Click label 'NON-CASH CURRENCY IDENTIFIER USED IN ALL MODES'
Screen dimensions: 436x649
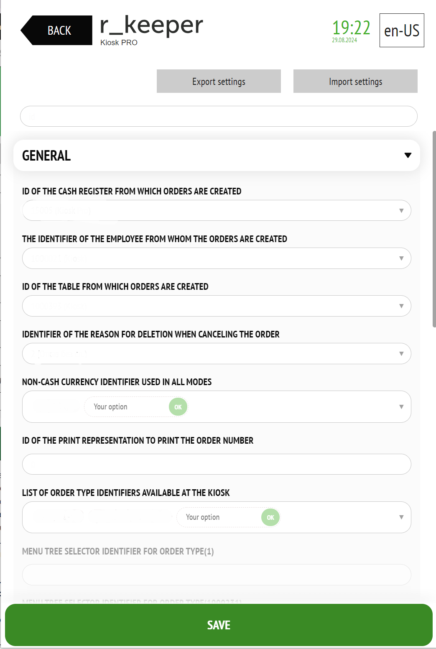pyautogui.click(x=117, y=382)
